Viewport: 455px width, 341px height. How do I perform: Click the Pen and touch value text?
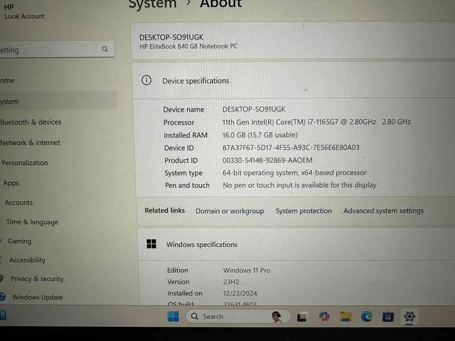click(300, 185)
